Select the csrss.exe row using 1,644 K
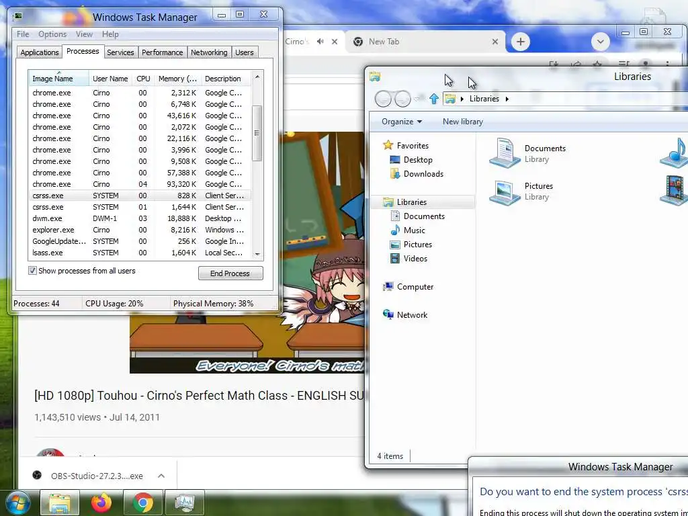This screenshot has width=688, height=516. [x=140, y=207]
